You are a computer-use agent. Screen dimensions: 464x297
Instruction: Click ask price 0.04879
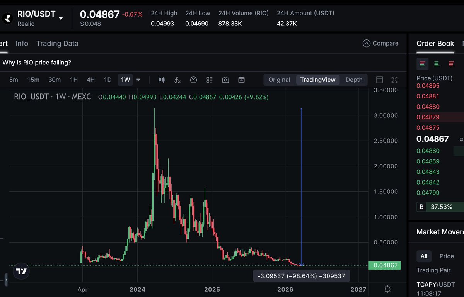(428, 117)
